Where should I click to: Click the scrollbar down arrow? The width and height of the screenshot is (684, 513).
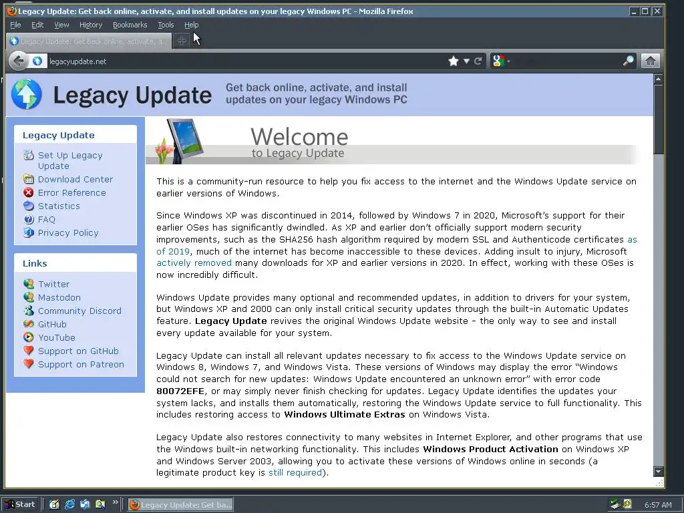pos(658,471)
